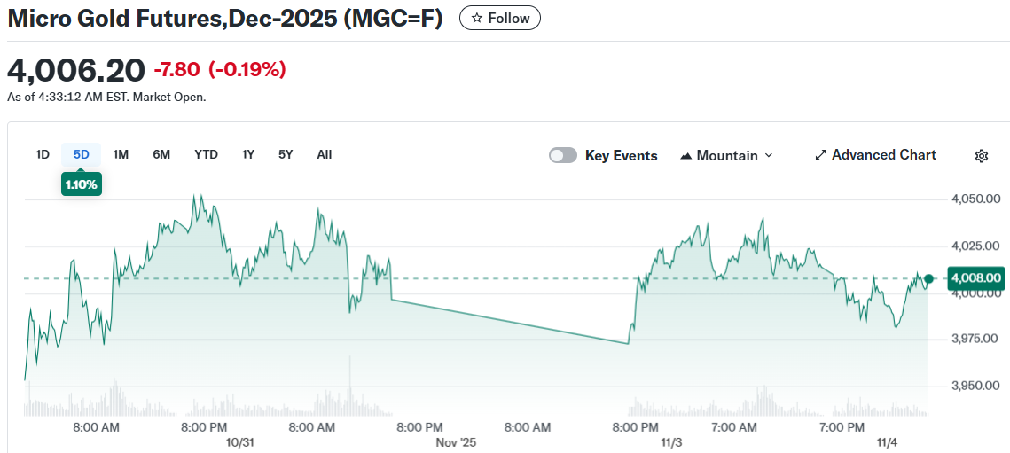Click the chart settings gear icon
This screenshot has width=1010, height=453.
(x=982, y=156)
